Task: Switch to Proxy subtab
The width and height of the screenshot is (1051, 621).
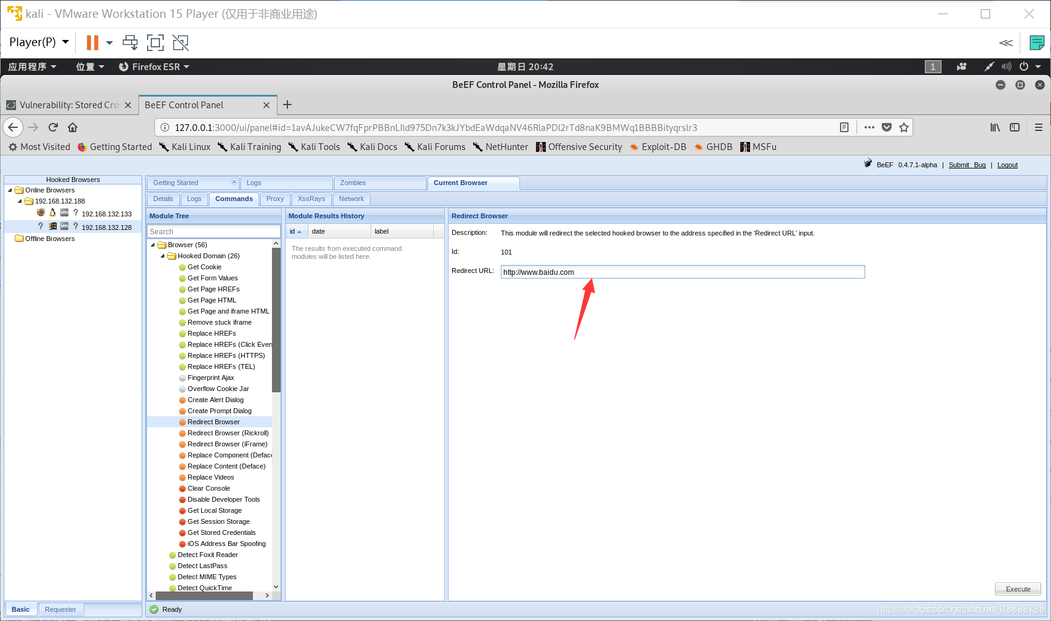Action: click(275, 199)
